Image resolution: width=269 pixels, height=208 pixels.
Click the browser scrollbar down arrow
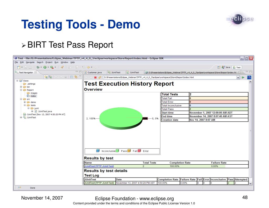point(250,184)
